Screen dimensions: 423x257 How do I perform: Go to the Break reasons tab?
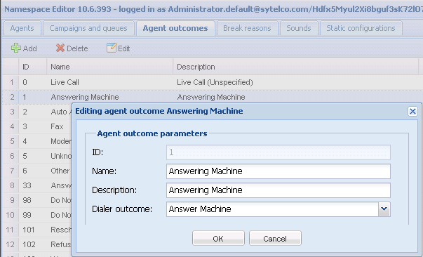pyautogui.click(x=247, y=28)
